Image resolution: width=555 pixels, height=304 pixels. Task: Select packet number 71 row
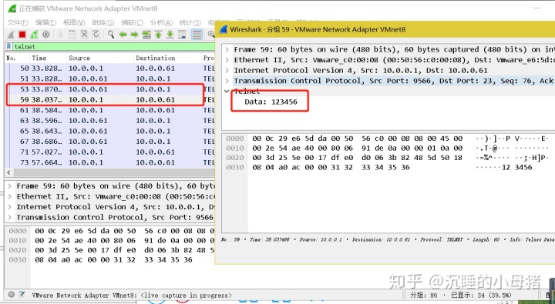pyautogui.click(x=110, y=152)
